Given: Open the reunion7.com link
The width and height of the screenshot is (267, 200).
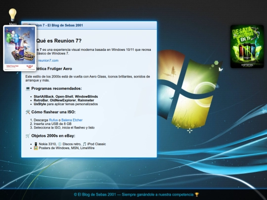Looking at the screenshot, I should click(x=48, y=61).
